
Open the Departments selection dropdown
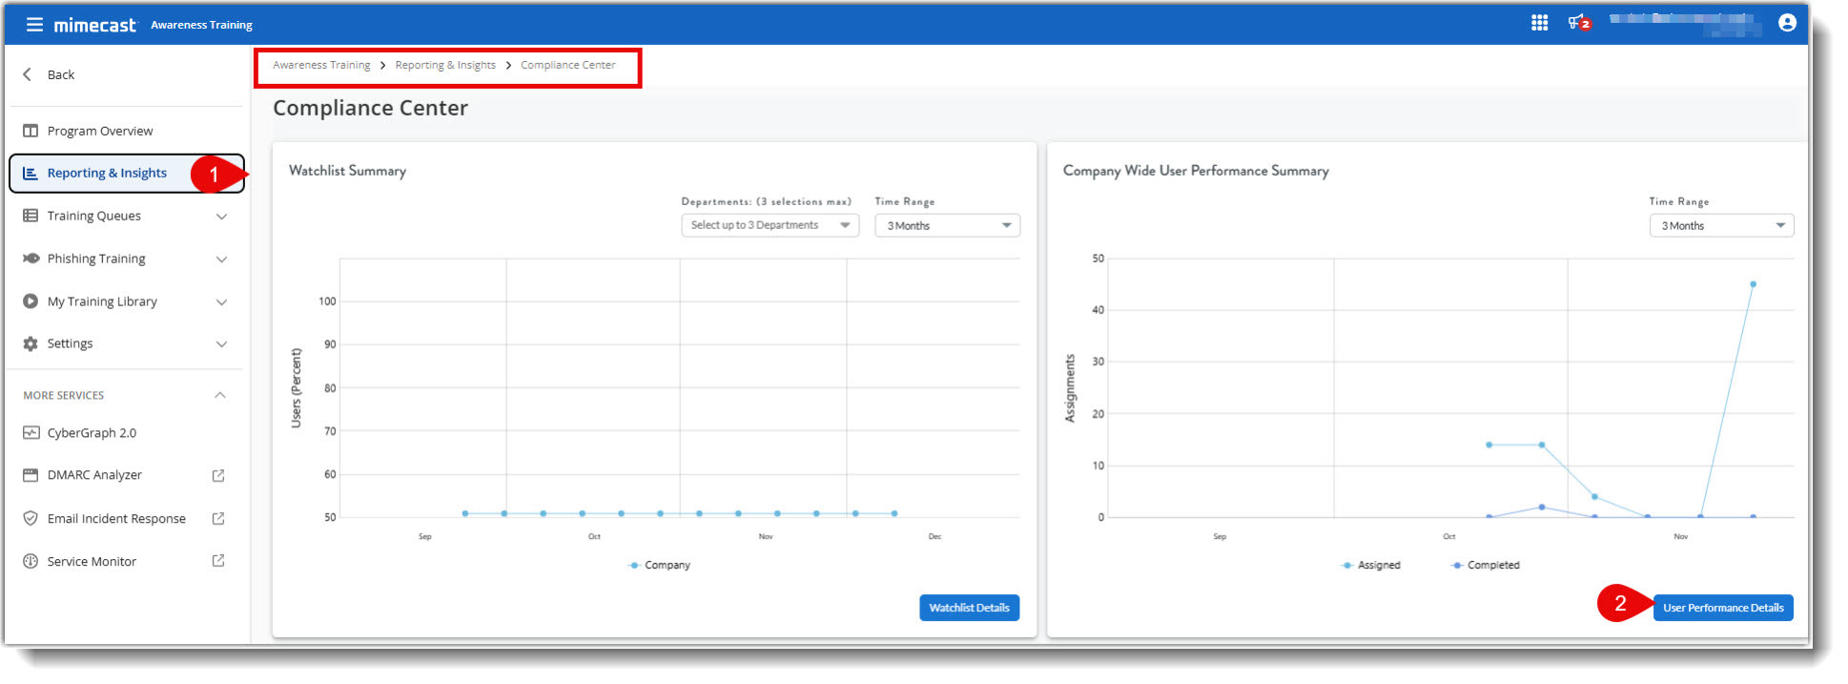(770, 226)
